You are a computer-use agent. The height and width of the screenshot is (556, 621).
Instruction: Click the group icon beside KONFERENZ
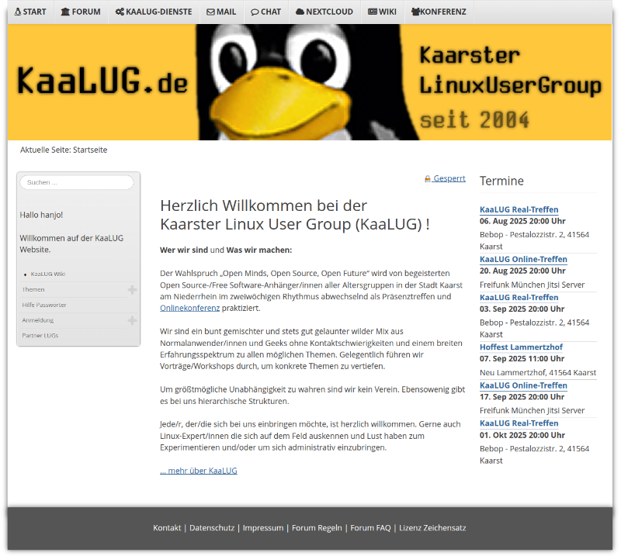click(415, 12)
